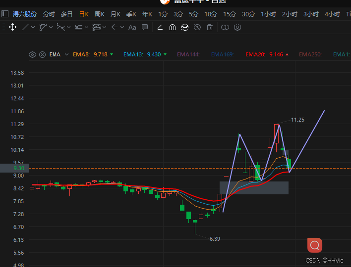Image resolution: width=351 pixels, height=267 pixels.
Task: Click the 13.58 price axis label
Action: (x=17, y=73)
